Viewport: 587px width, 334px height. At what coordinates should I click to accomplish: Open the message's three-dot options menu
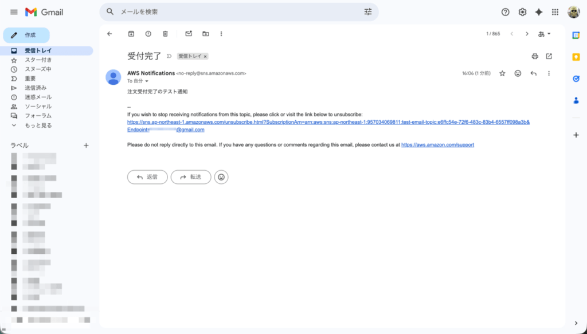(549, 73)
